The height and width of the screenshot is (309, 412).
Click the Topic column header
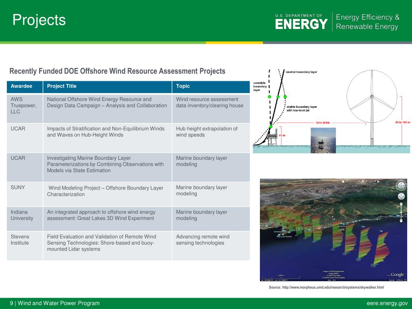tap(211, 87)
